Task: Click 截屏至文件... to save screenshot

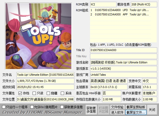Action: click(136, 112)
